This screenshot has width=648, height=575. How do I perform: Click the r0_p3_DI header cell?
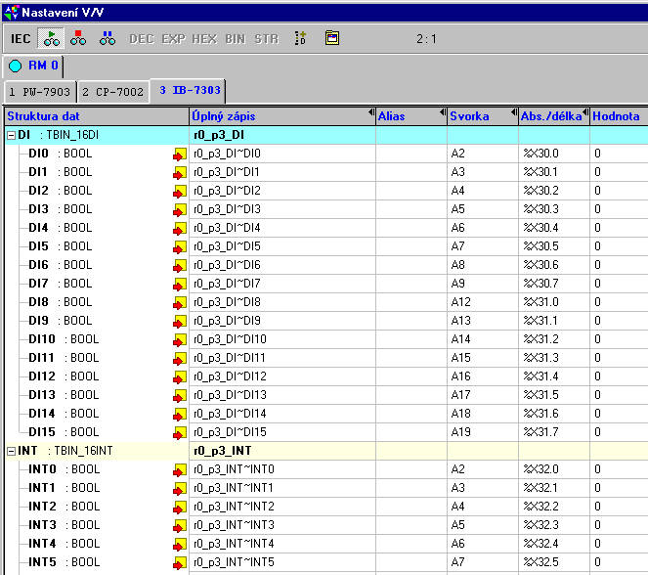(x=282, y=135)
